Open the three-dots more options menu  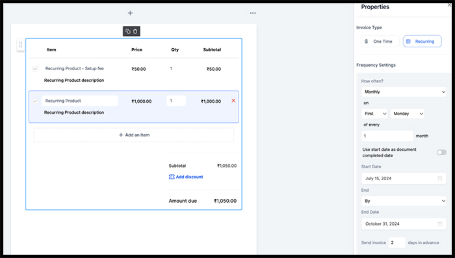click(x=253, y=13)
